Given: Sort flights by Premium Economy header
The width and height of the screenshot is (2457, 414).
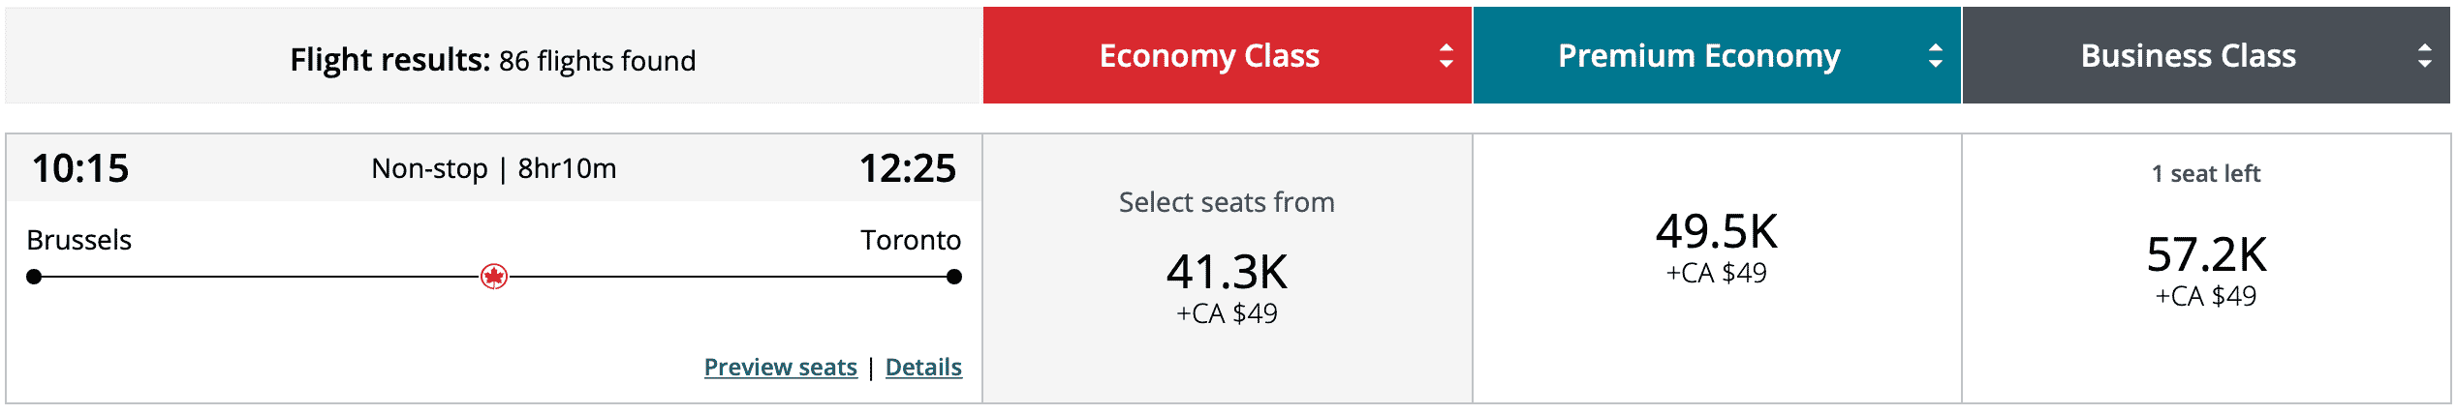Looking at the screenshot, I should click(1698, 56).
